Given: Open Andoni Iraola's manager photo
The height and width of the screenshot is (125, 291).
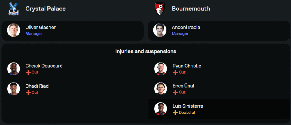Looking at the screenshot, I should tap(160, 30).
